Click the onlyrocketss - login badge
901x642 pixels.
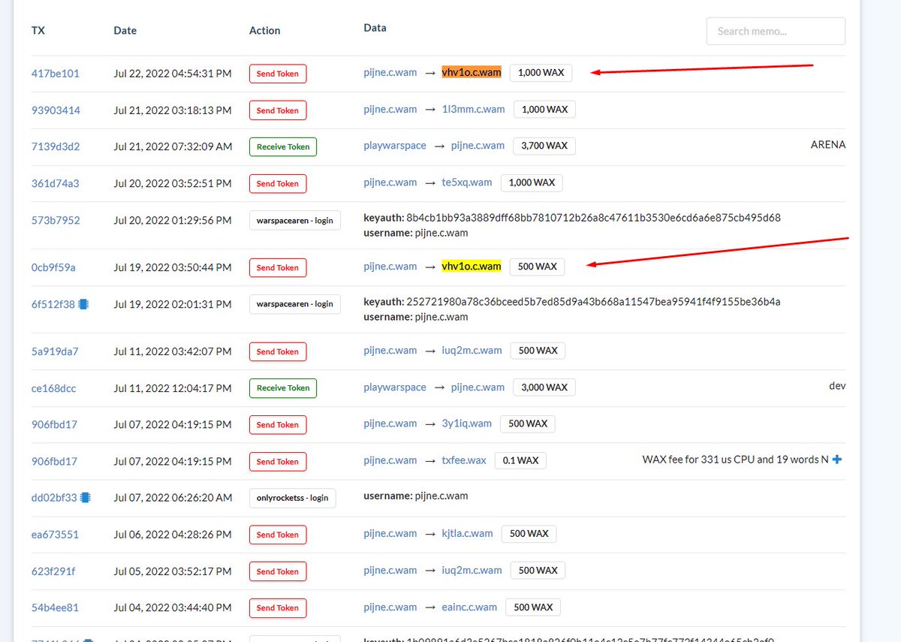click(292, 498)
